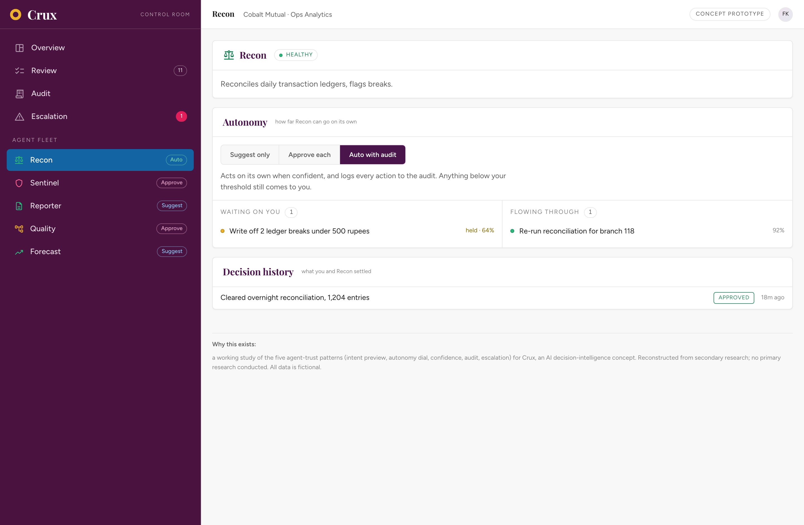Click the scales icon in Recon header card
Screen dimensions: 804x525
click(x=229, y=55)
